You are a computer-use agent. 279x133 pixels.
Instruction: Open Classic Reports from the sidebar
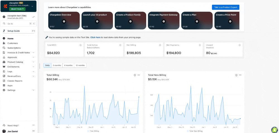coord(15,81)
